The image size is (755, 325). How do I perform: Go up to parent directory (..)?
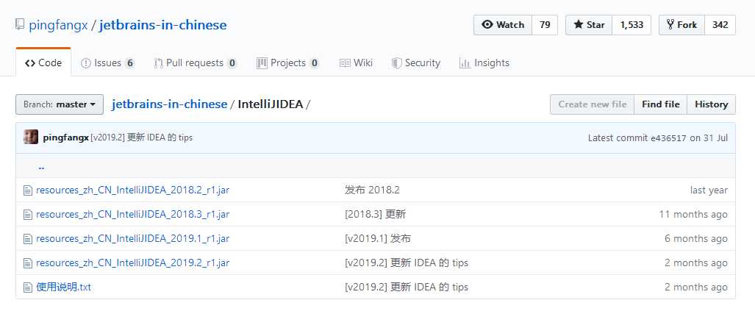click(41, 167)
